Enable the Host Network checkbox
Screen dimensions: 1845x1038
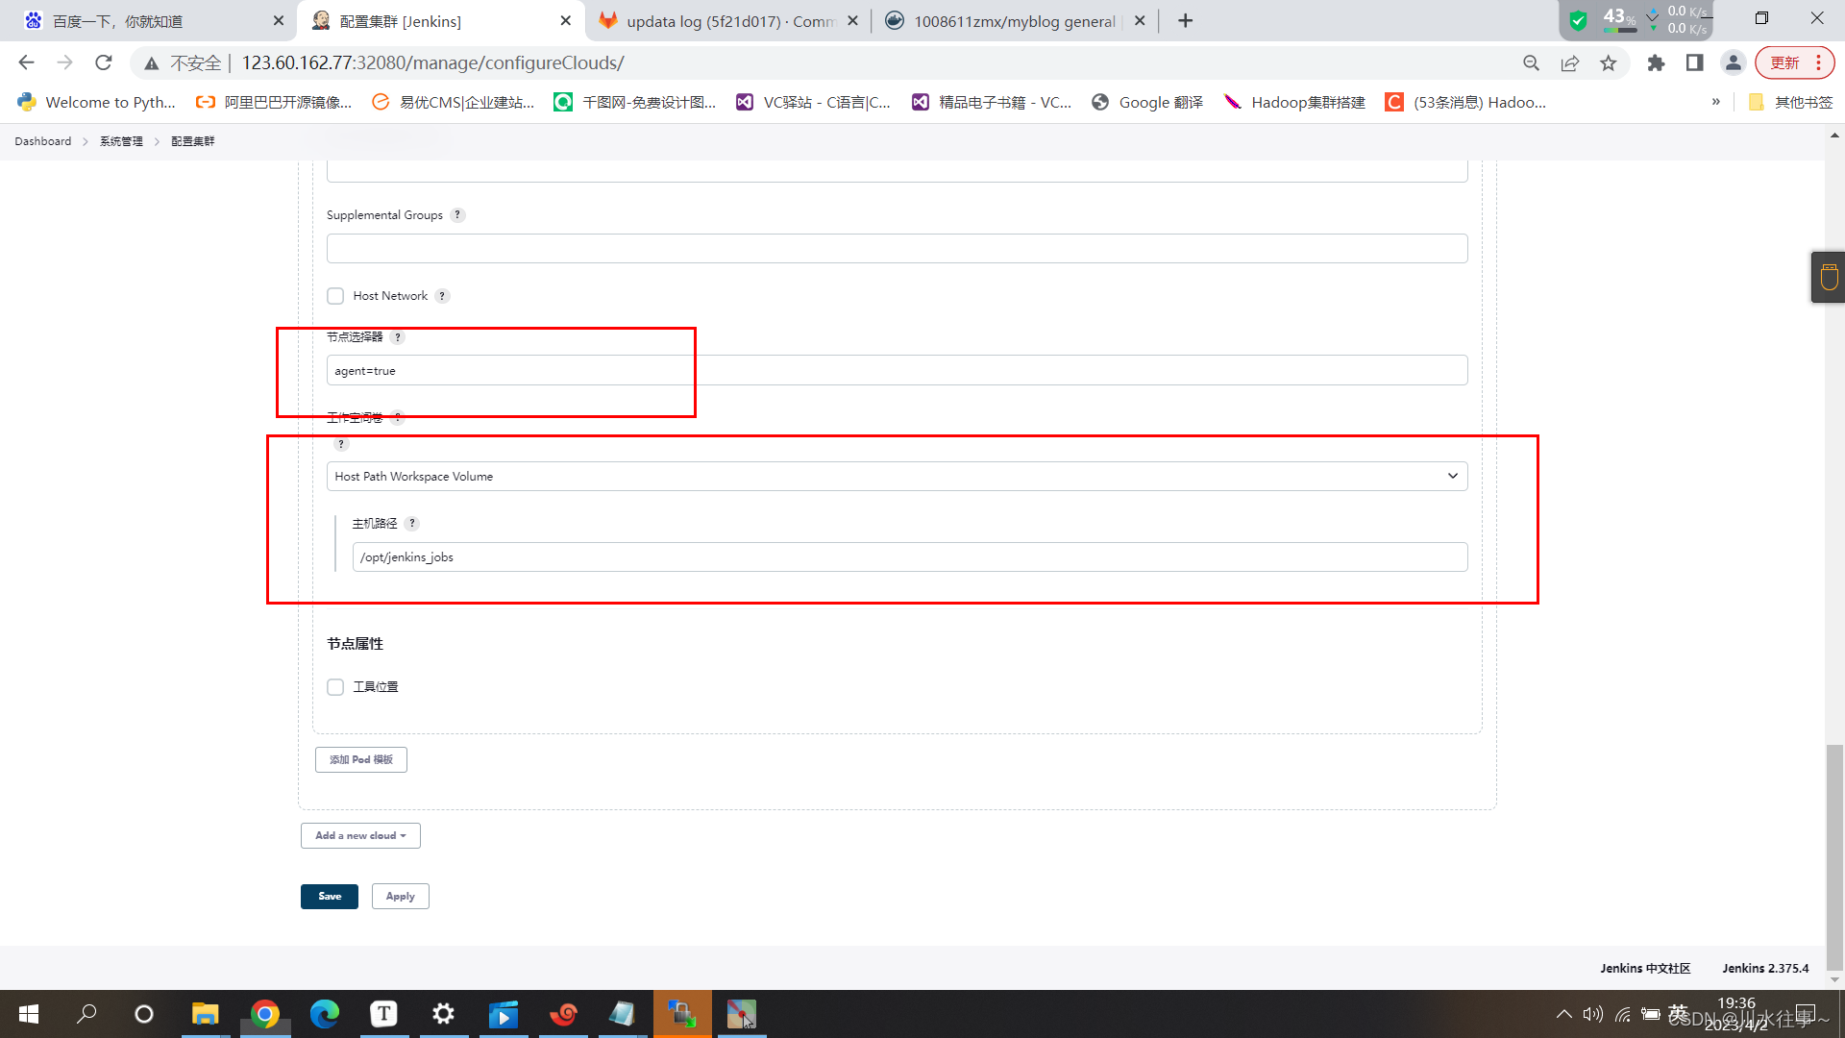pyautogui.click(x=335, y=296)
